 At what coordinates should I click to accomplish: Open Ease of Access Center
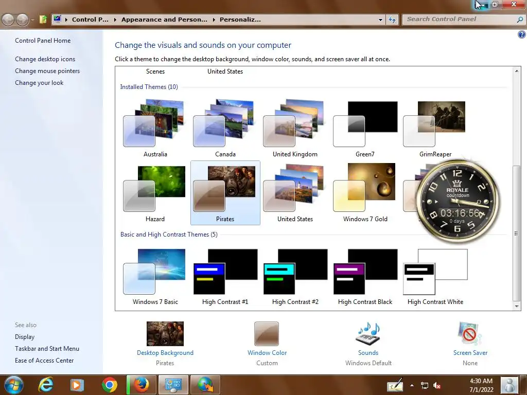pyautogui.click(x=44, y=360)
